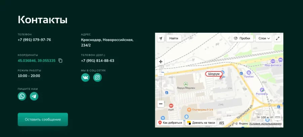Screen dimensions: 303x137
Task: Zoom in the map with plus
Action: 161,62
